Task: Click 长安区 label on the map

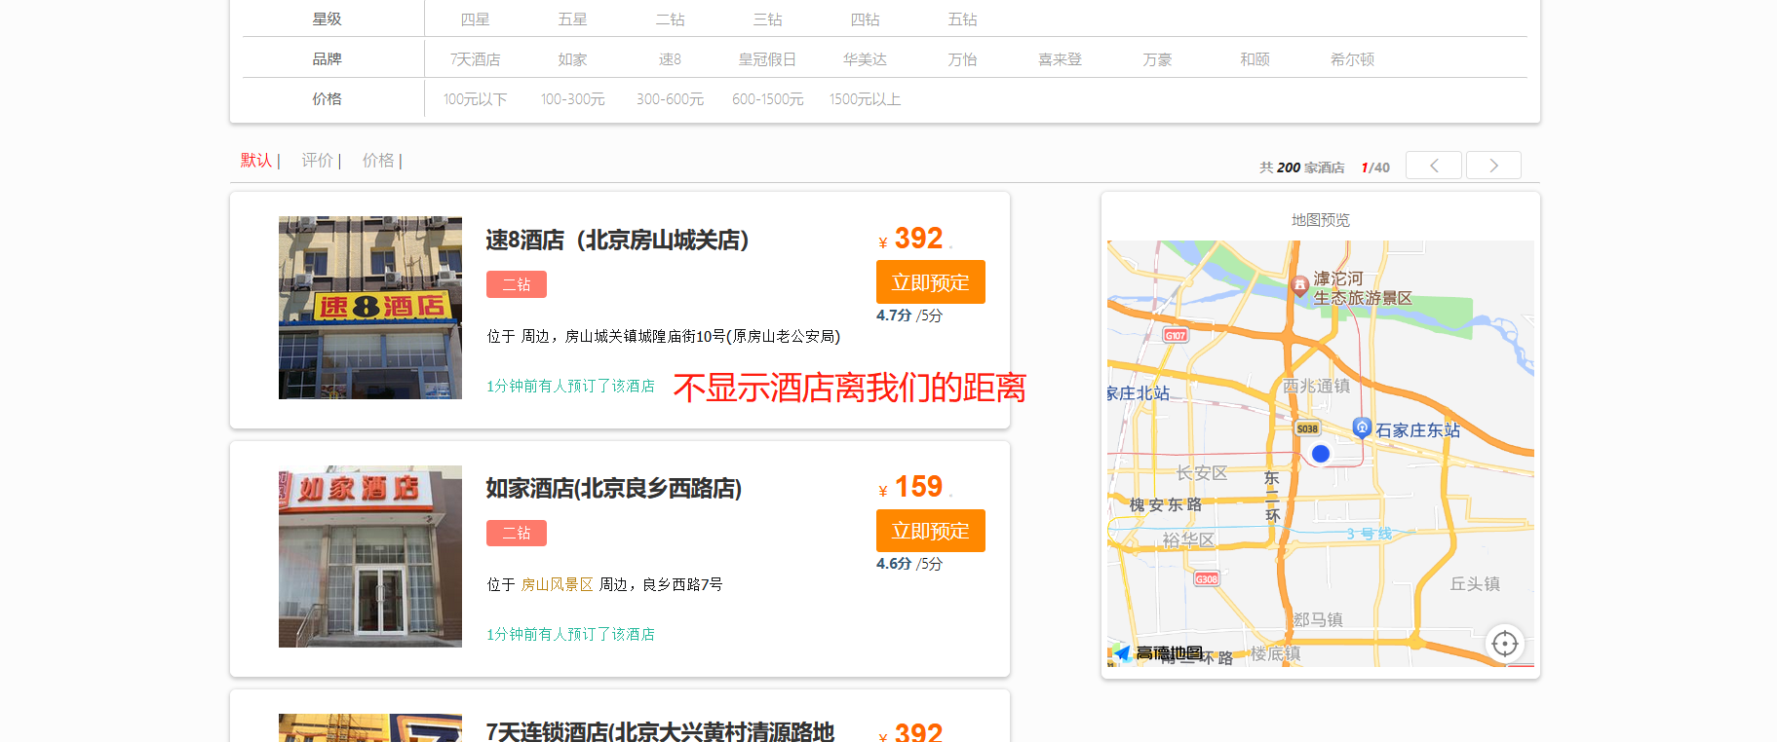Action: coord(1201,472)
